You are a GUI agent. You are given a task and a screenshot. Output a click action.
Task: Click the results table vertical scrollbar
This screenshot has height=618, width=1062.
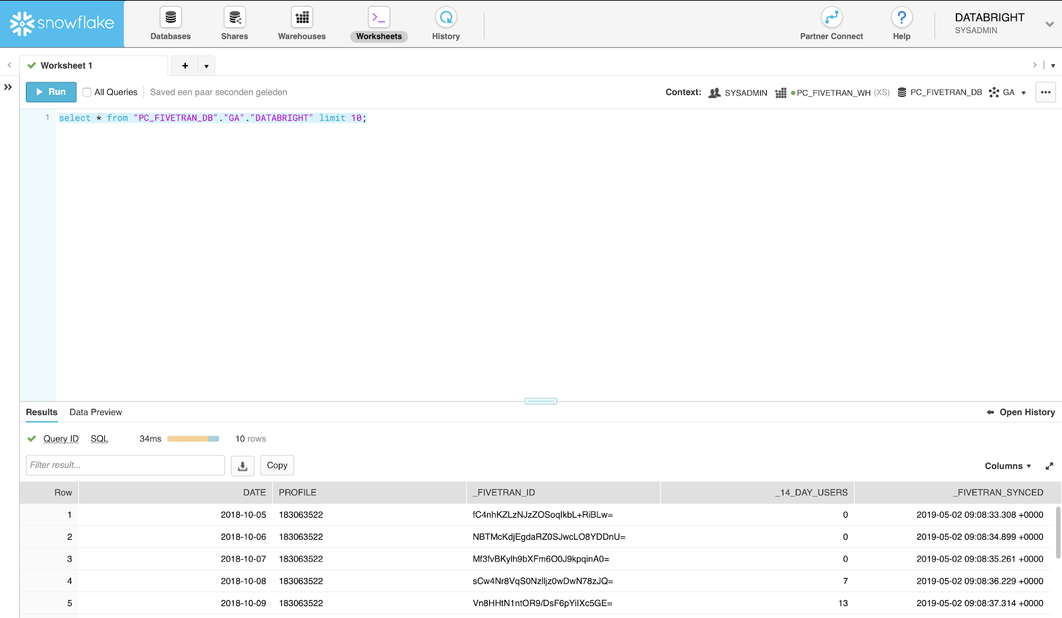pyautogui.click(x=1058, y=533)
